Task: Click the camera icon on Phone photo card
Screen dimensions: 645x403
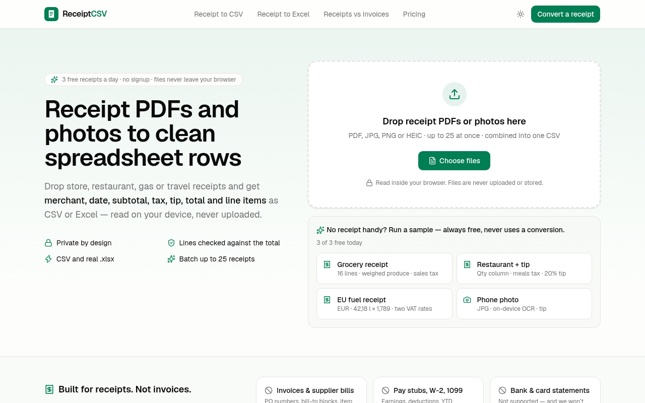Action: coord(467,300)
